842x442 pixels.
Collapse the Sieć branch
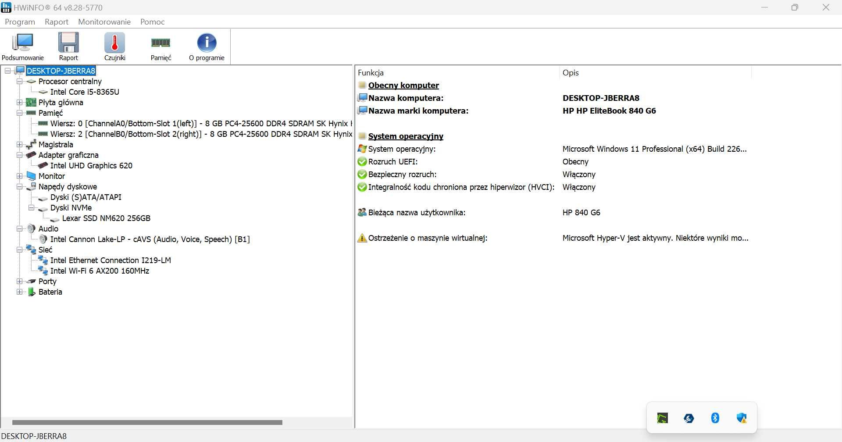pyautogui.click(x=19, y=250)
